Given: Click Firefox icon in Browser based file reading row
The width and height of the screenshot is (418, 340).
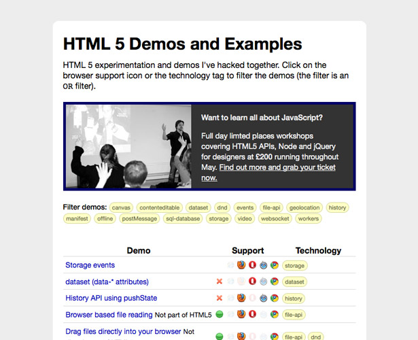Looking at the screenshot, I should [241, 314].
